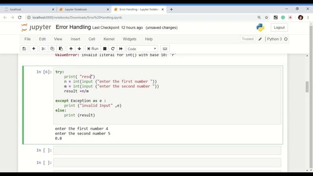This screenshot has height=176, width=313.
Task: Open the Widgets menu
Action: [130, 39]
